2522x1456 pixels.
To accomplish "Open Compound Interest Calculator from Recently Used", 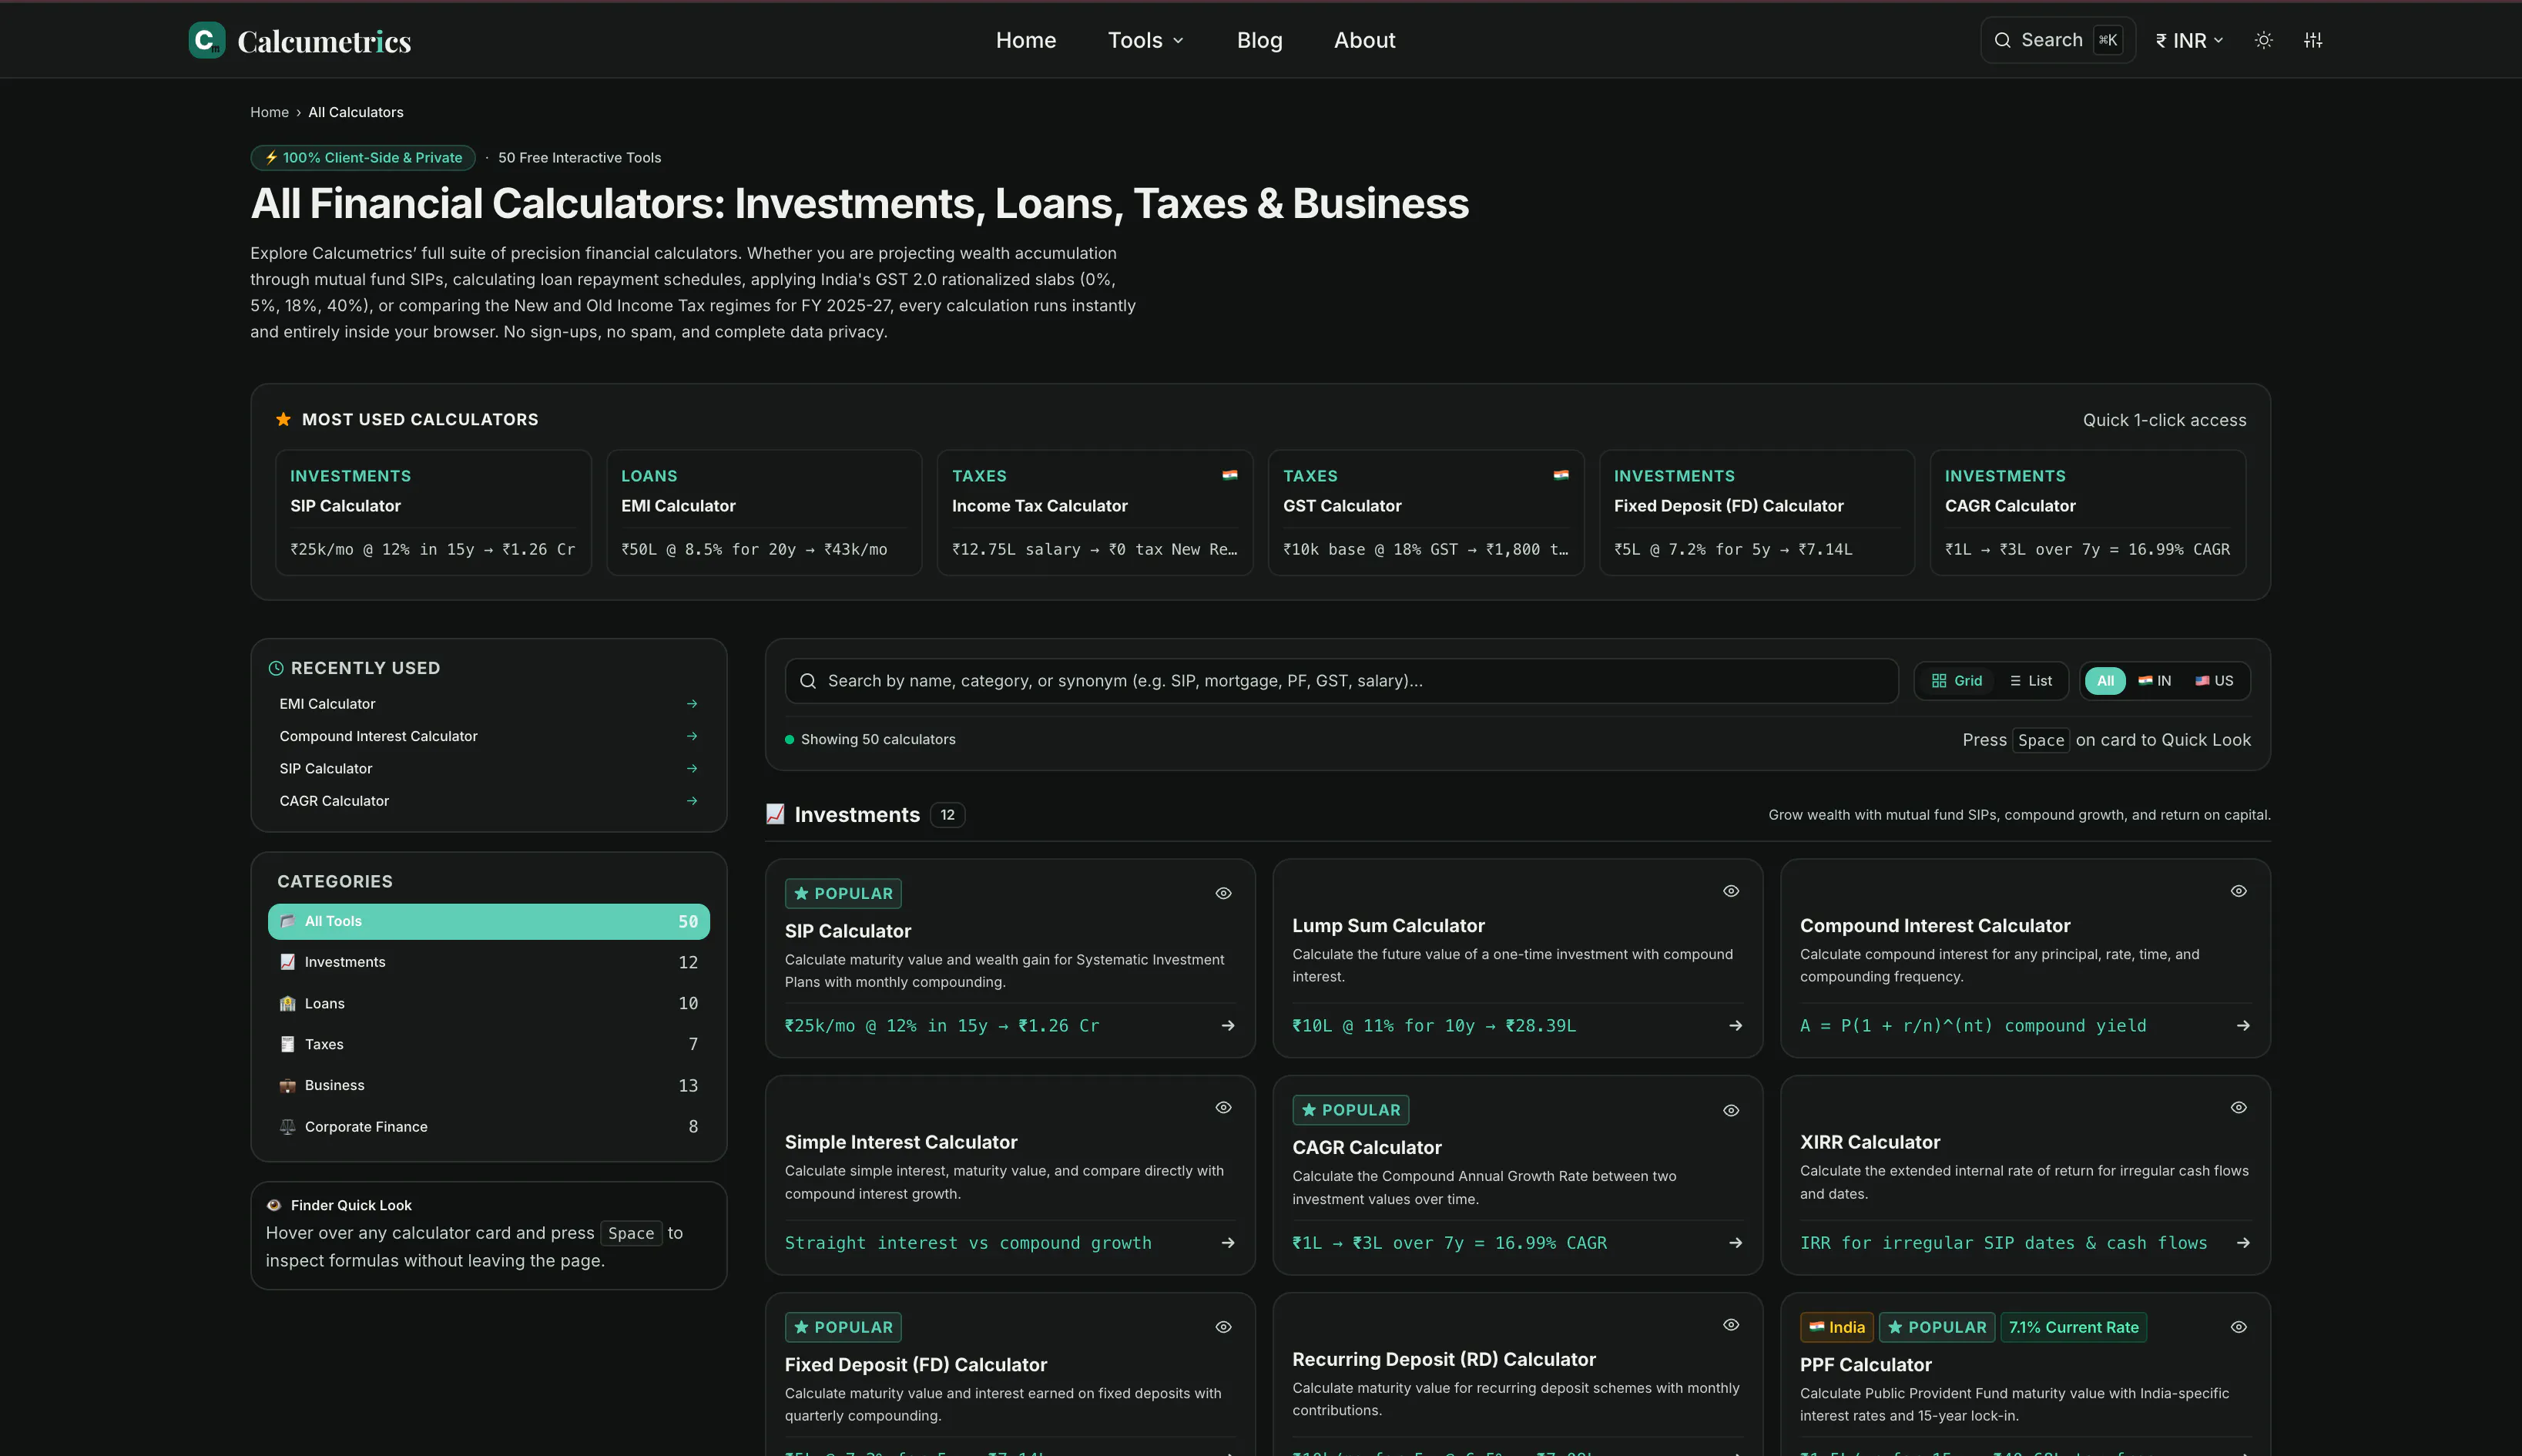I will click(489, 736).
